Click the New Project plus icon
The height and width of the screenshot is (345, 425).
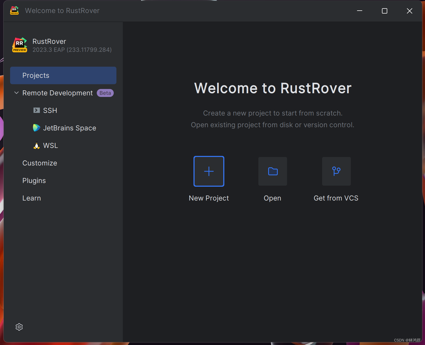coord(209,171)
